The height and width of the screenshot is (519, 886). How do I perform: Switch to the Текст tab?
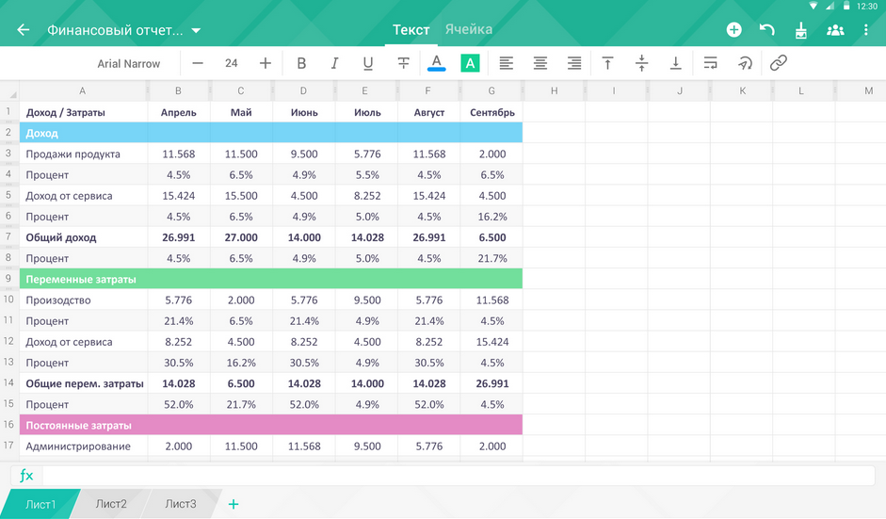[411, 30]
